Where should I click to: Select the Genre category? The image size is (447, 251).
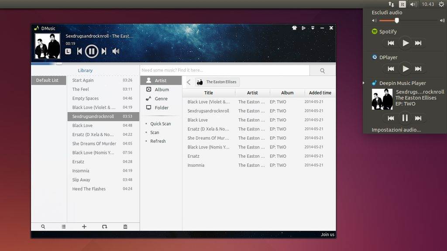(x=161, y=99)
